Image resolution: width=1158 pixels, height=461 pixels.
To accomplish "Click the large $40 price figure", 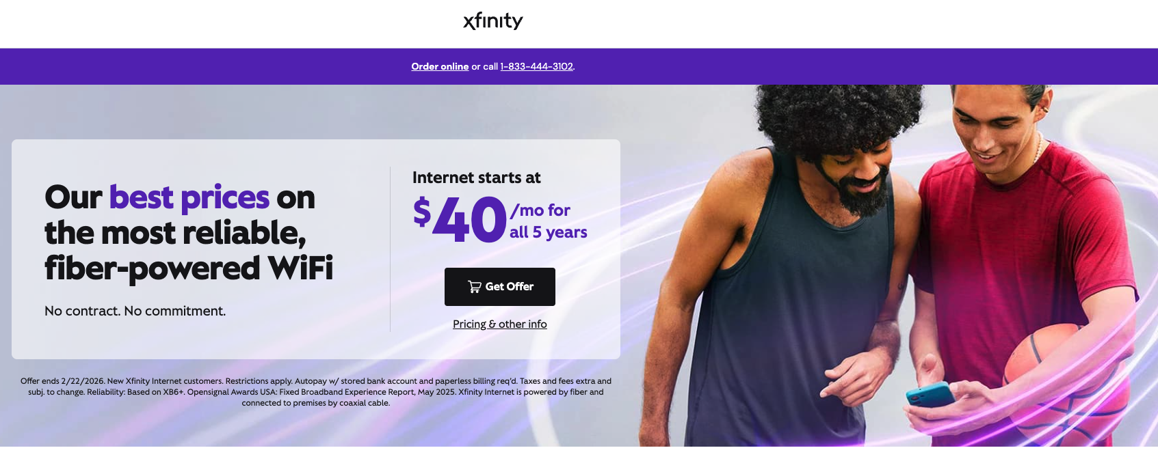I will 460,219.
